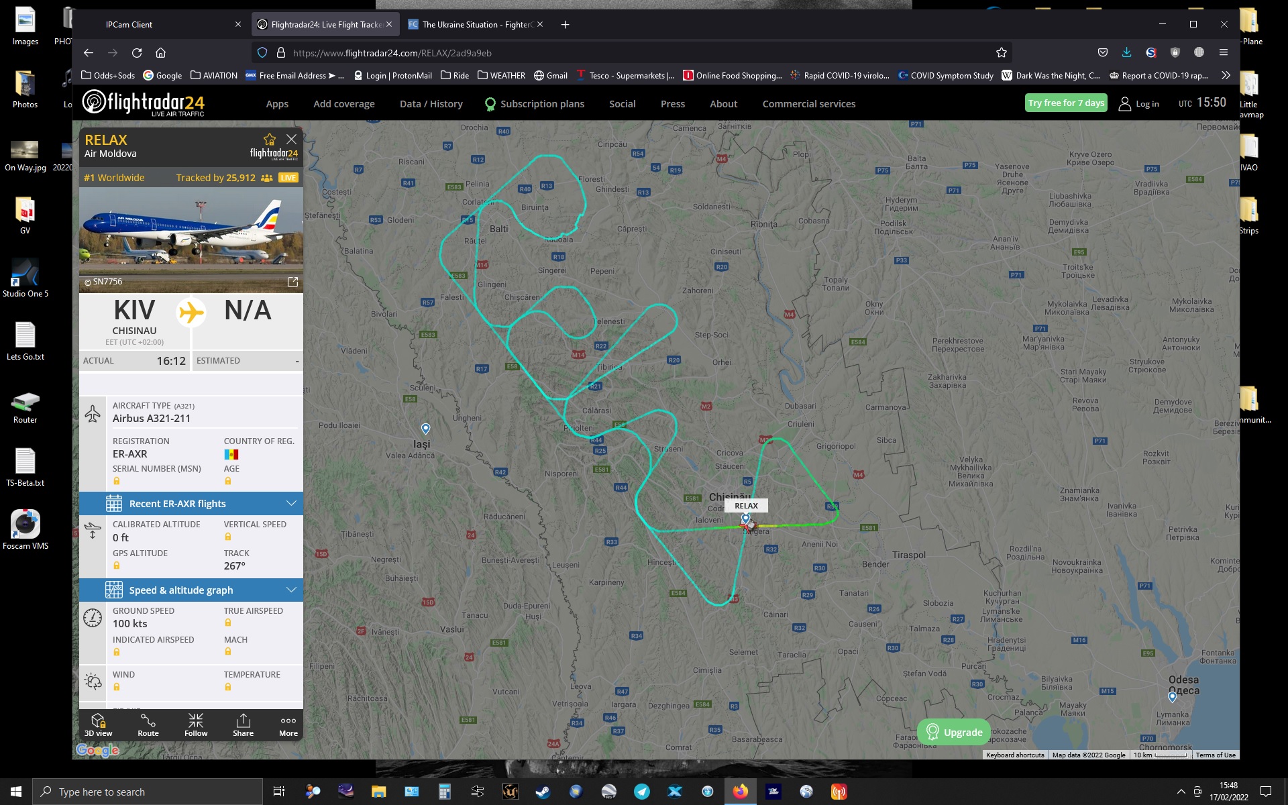This screenshot has height=805, width=1288.
Task: Follow the aircraft on map
Action: pyautogui.click(x=196, y=725)
